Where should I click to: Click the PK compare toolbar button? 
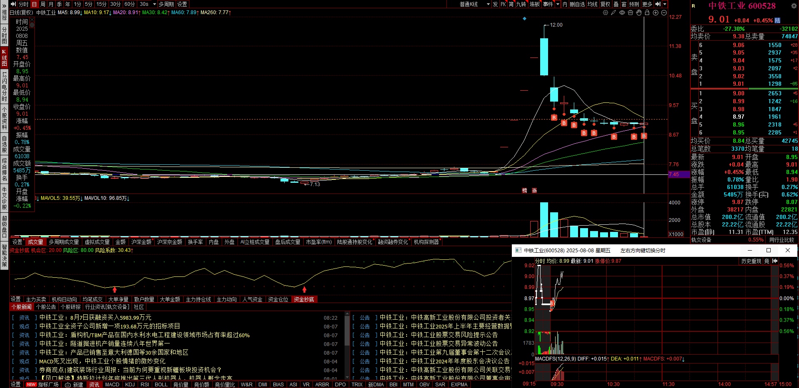(503, 4)
